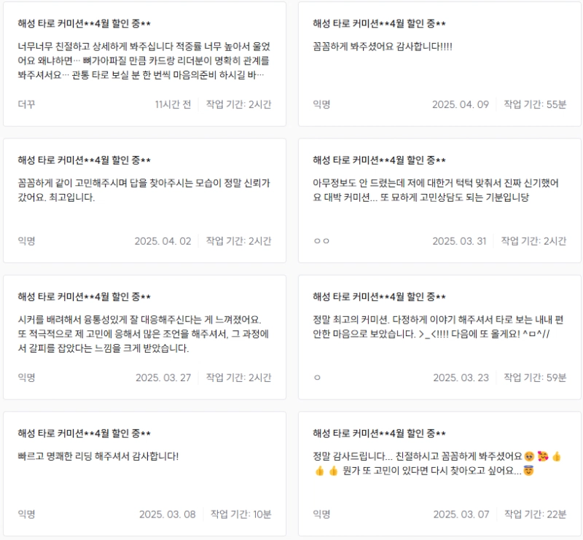The image size is (583, 540).
Task: Click reviewer name 더꾸
Action: pos(27,104)
